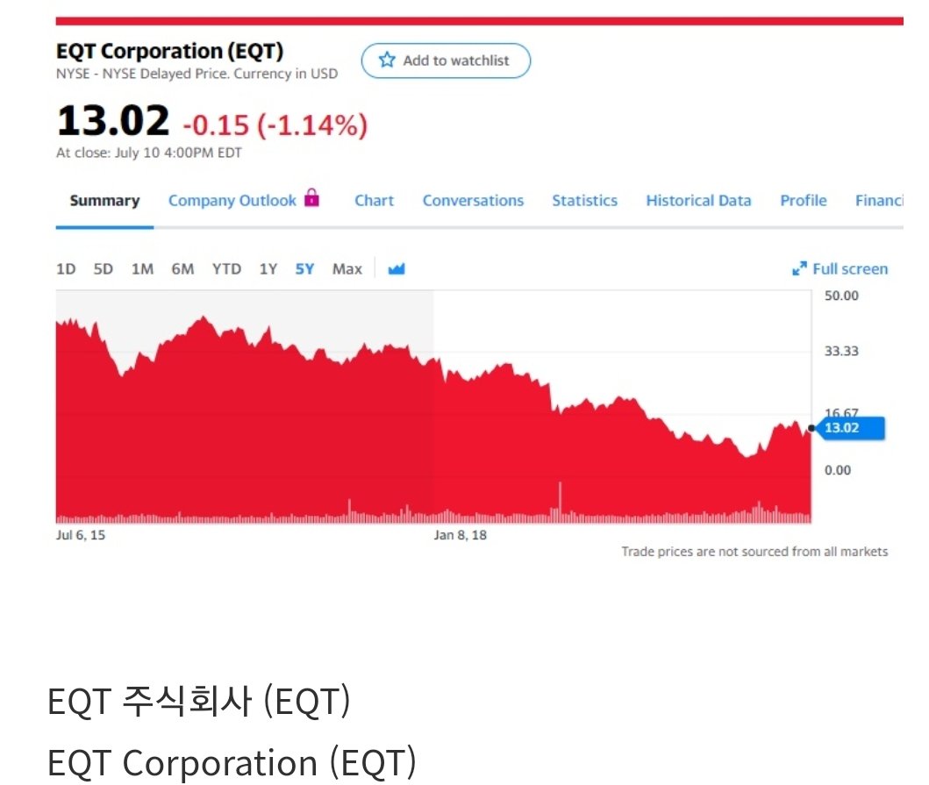The width and height of the screenshot is (929, 785).
Task: Show the Max time range
Action: point(347,269)
